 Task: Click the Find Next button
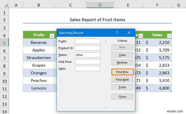pos(122,80)
